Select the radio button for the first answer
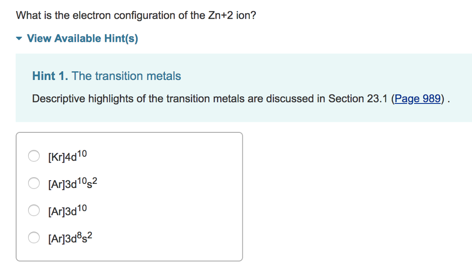This screenshot has height=268, width=472. click(x=34, y=156)
